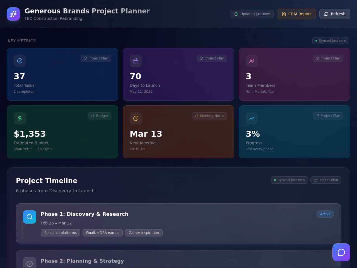Select the Finalize DBA names tag
This screenshot has width=357, height=268.
[103, 233]
